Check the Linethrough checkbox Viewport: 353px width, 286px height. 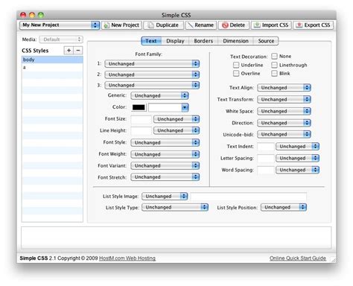coord(274,65)
